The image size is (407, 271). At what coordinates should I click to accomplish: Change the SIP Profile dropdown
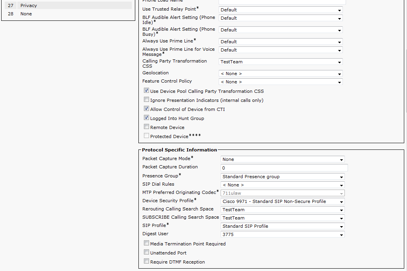coord(282,226)
